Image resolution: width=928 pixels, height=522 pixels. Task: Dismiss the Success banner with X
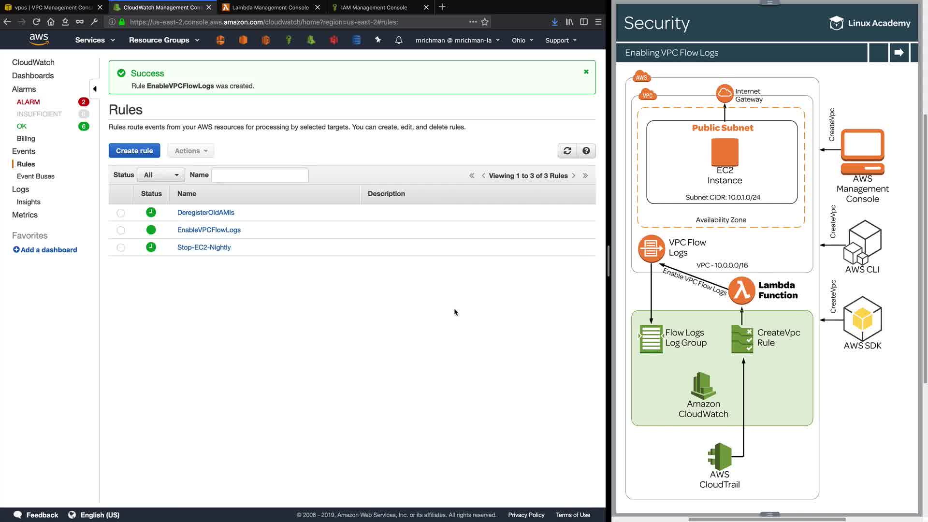(586, 72)
